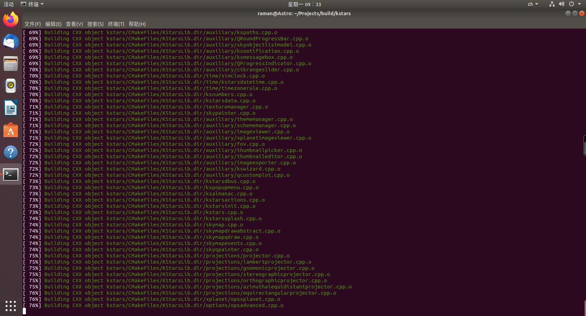
Task: Open Rhythmbox music player in dock
Action: [11, 85]
